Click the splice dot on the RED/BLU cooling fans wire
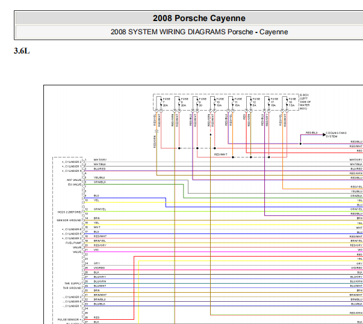This screenshot has height=324, width=363. (x=300, y=144)
